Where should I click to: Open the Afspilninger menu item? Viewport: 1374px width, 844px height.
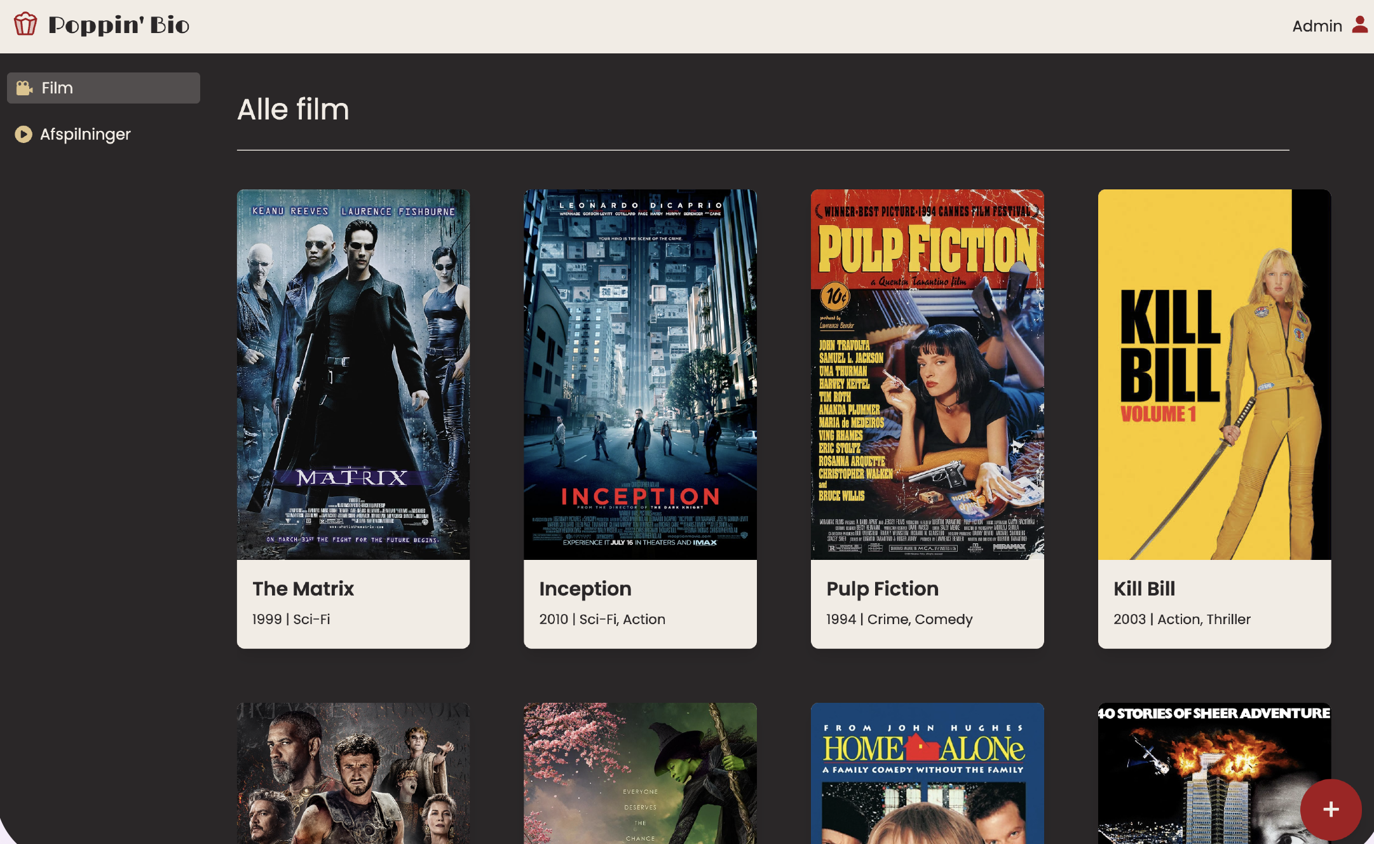(104, 134)
